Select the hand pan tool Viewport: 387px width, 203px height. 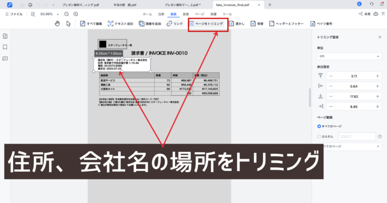click(x=57, y=23)
